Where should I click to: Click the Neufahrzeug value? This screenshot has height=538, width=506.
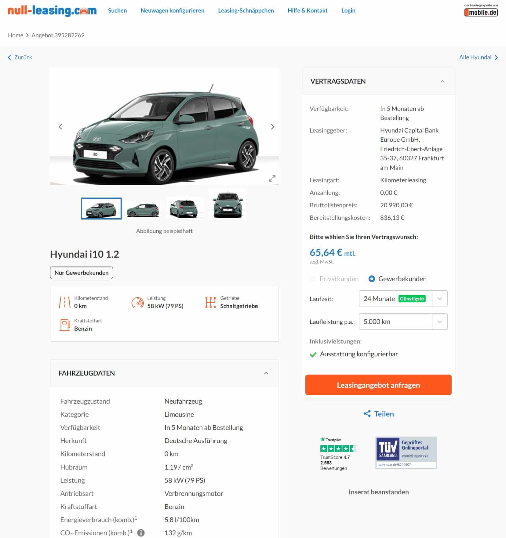183,401
